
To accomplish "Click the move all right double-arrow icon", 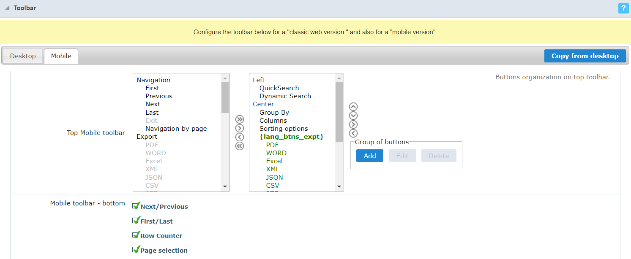I will tap(240, 119).
